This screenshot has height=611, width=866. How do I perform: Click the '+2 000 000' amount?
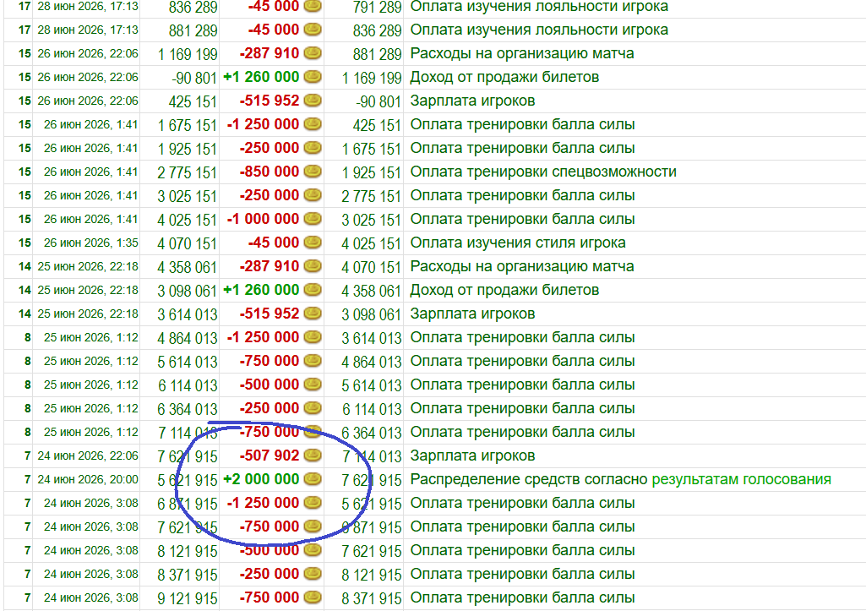[261, 479]
